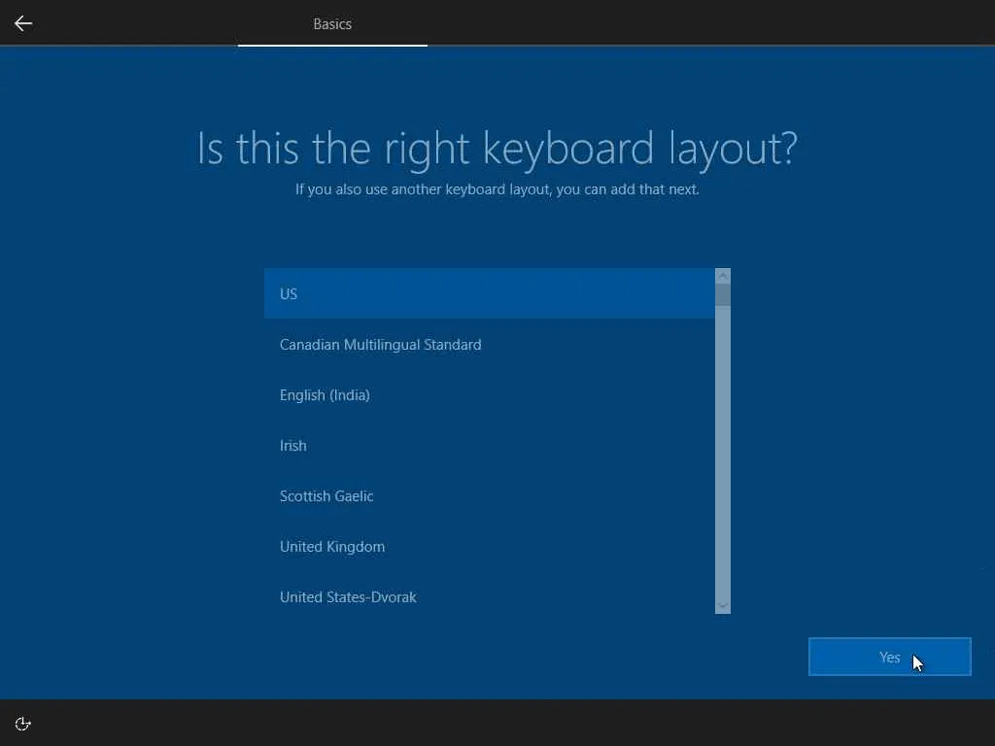Pick the English (India) layout
The height and width of the screenshot is (746, 995).
(x=490, y=395)
